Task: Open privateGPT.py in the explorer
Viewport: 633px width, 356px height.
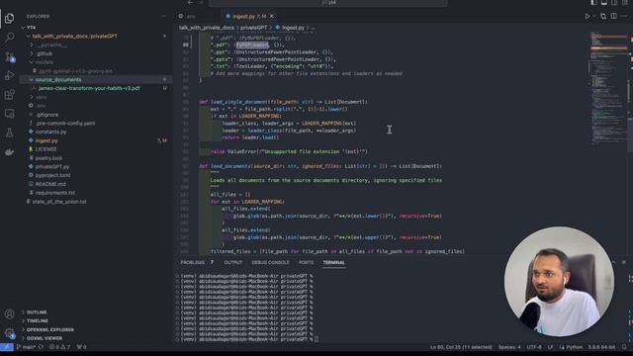Action: click(x=52, y=166)
